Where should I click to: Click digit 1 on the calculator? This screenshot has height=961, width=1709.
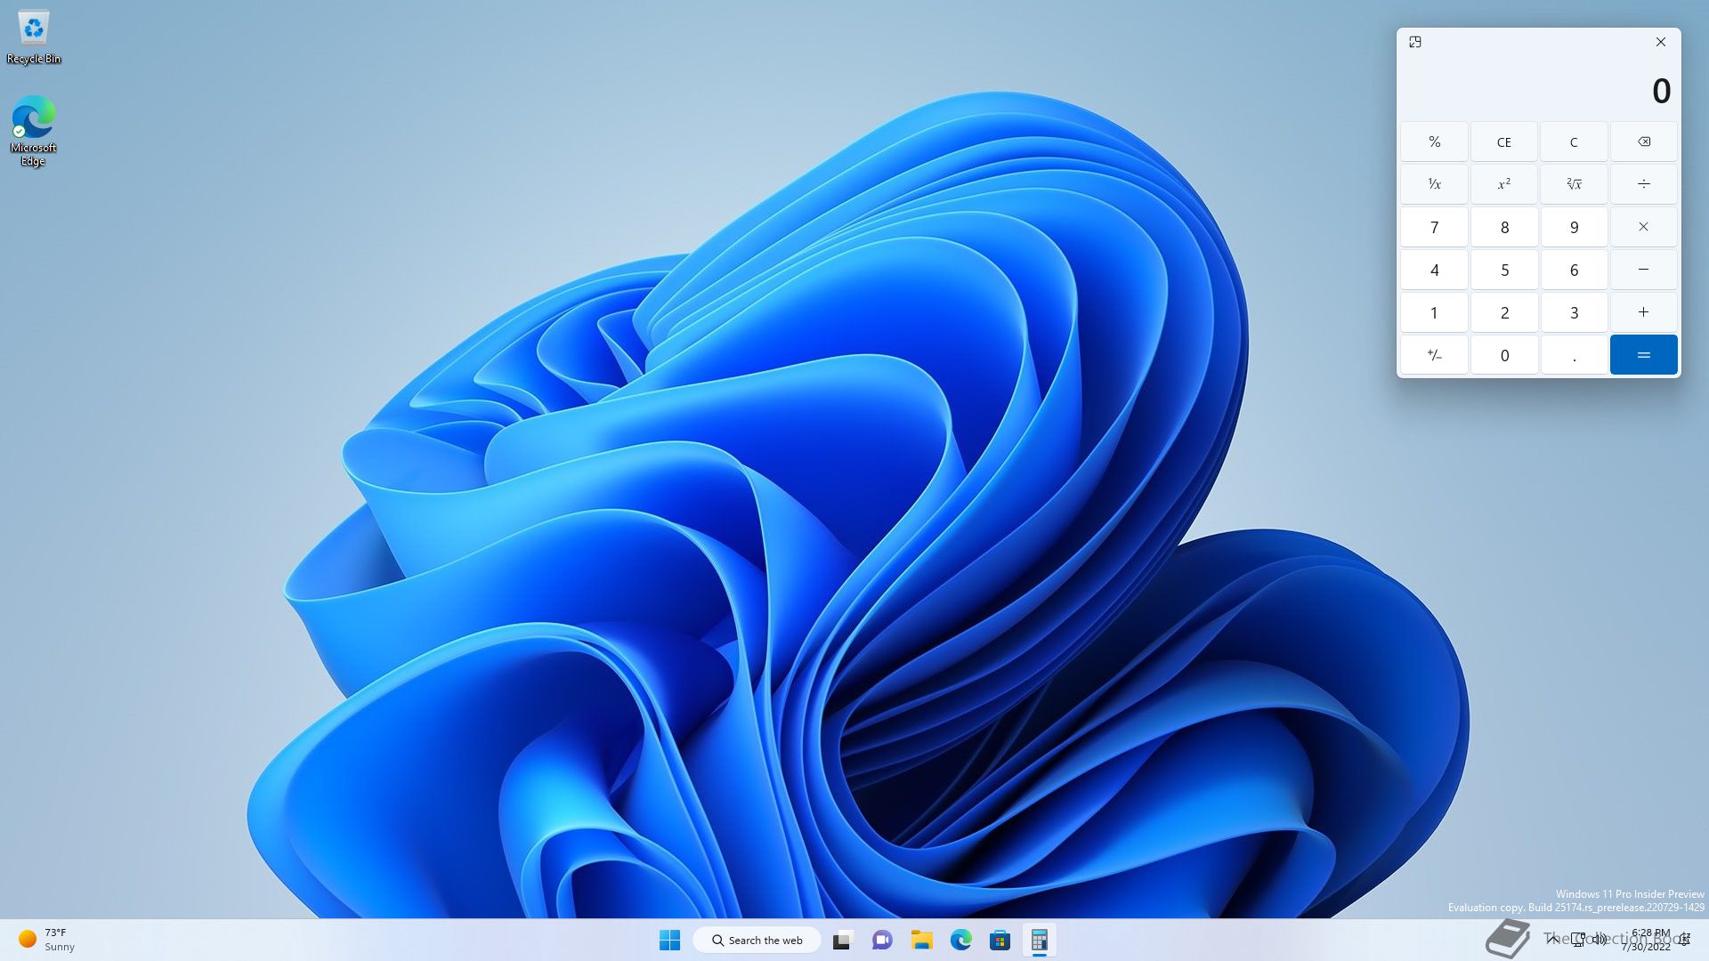(x=1434, y=312)
